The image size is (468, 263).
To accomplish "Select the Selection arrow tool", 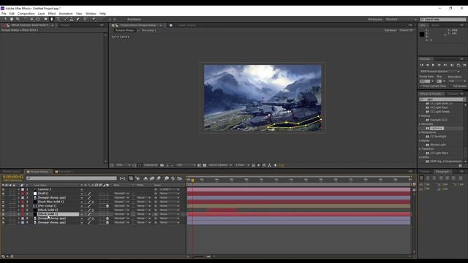I will [5, 19].
